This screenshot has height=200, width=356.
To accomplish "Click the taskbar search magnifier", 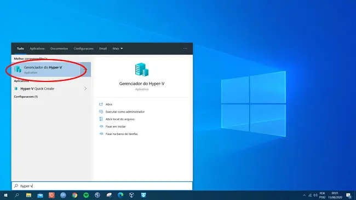I will pyautogui.click(x=17, y=195).
